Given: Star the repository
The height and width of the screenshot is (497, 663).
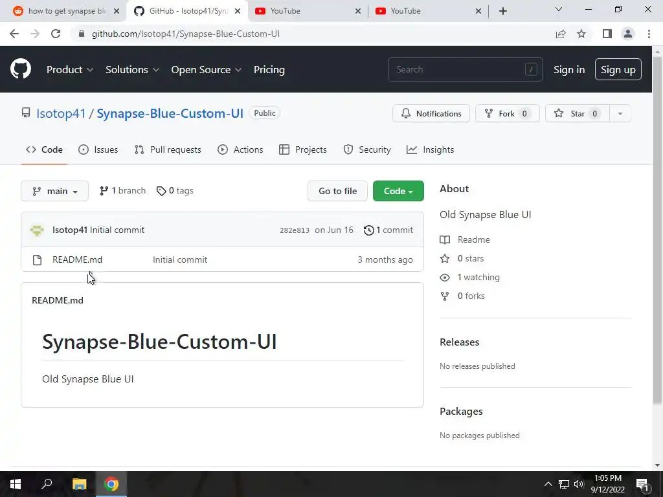Looking at the screenshot, I should (578, 113).
